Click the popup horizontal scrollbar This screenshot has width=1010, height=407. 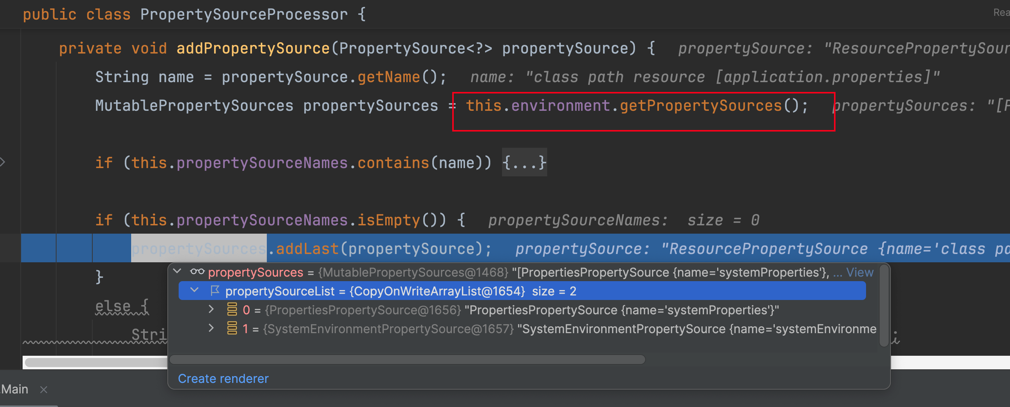point(407,360)
